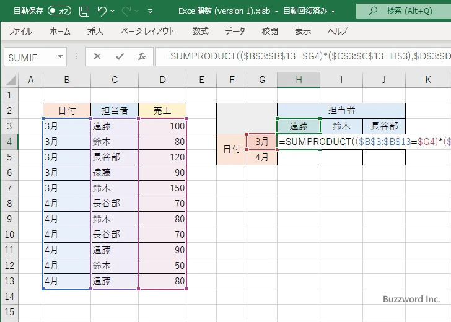Click cell C5 containing 長谷部
The image size is (451, 322).
115,157
